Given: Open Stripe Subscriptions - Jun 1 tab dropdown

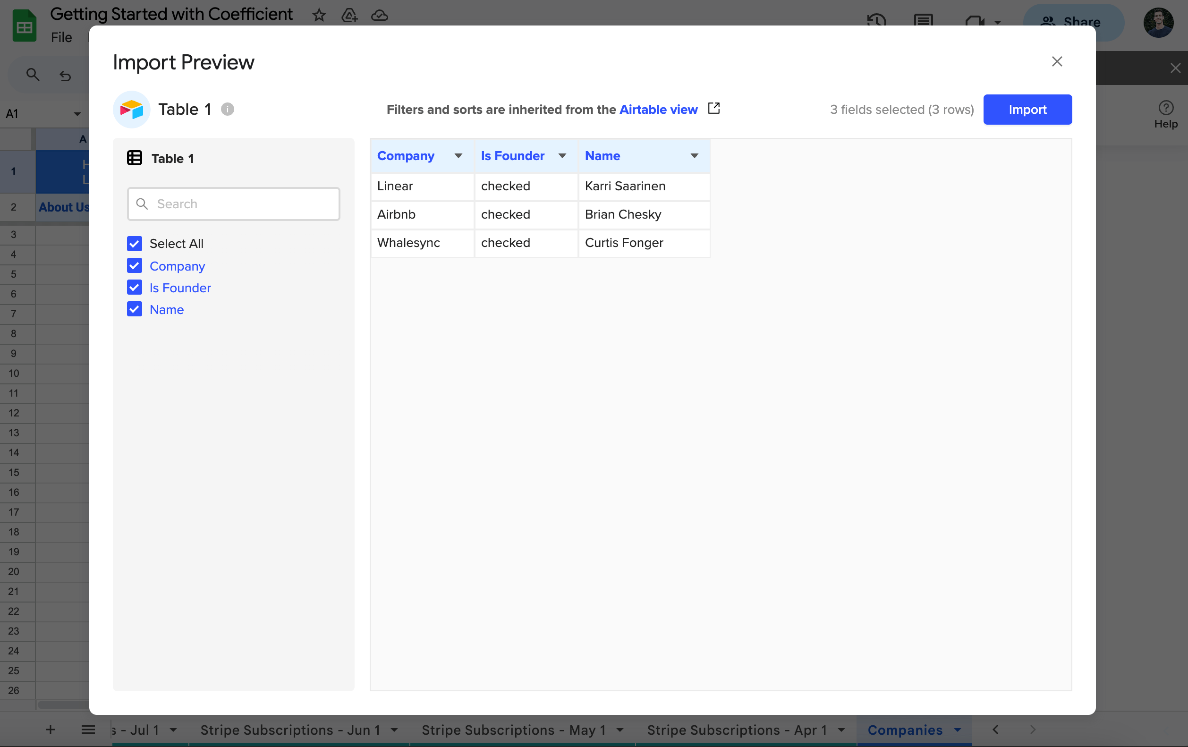Looking at the screenshot, I should tap(394, 730).
